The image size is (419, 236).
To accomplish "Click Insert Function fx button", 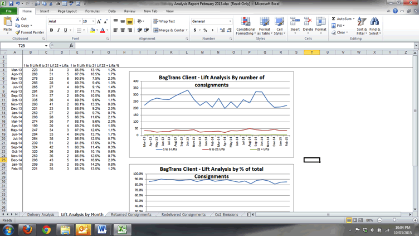I will click(x=71, y=46).
